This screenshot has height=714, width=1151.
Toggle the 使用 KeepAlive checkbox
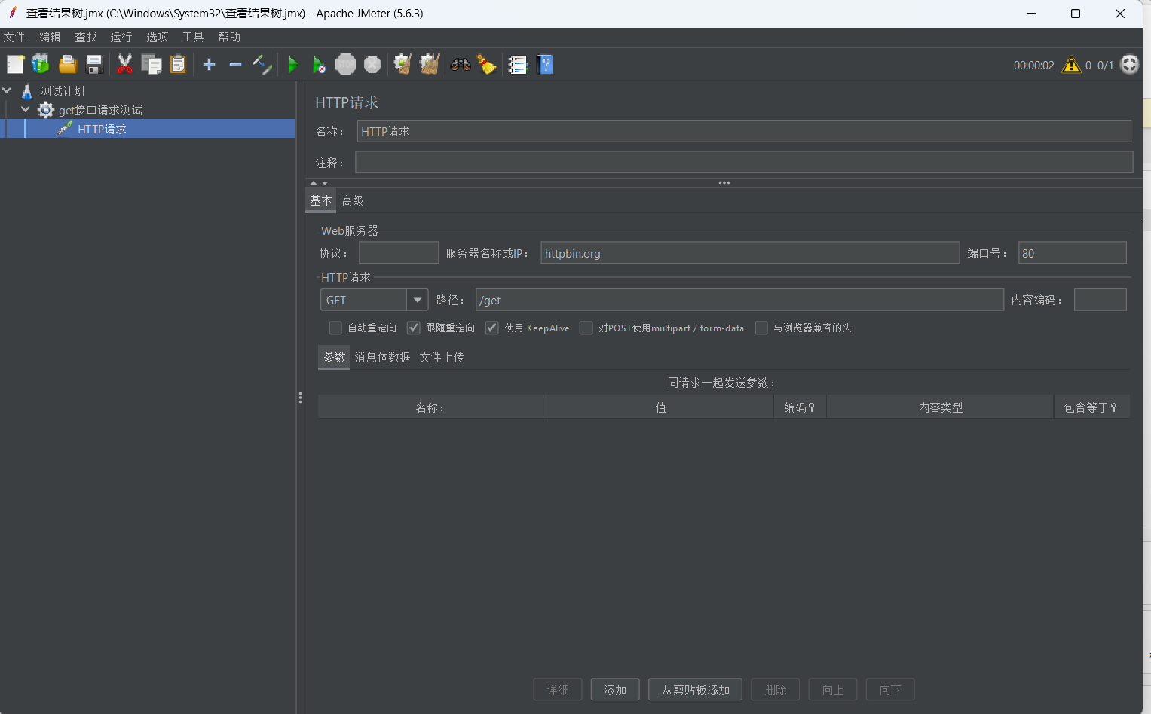[492, 328]
